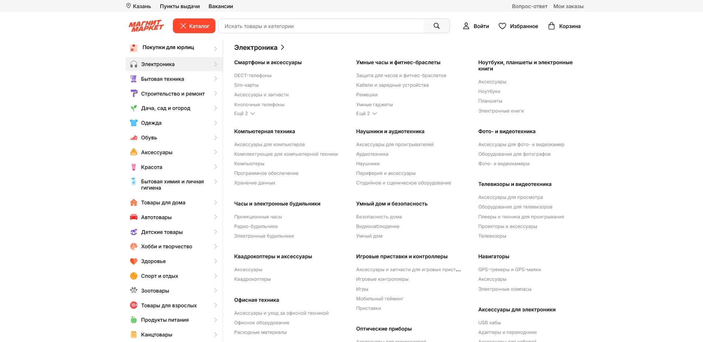
Task: Open the Электроника heading chevron link
Action: point(283,47)
